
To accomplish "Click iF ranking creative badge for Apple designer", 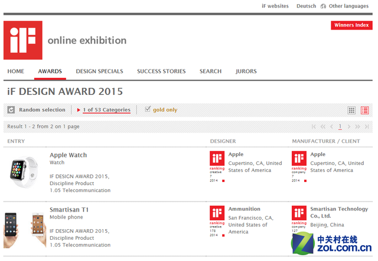I will pyautogui.click(x=217, y=167).
